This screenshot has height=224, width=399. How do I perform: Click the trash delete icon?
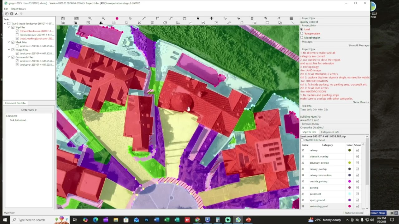click(252, 18)
